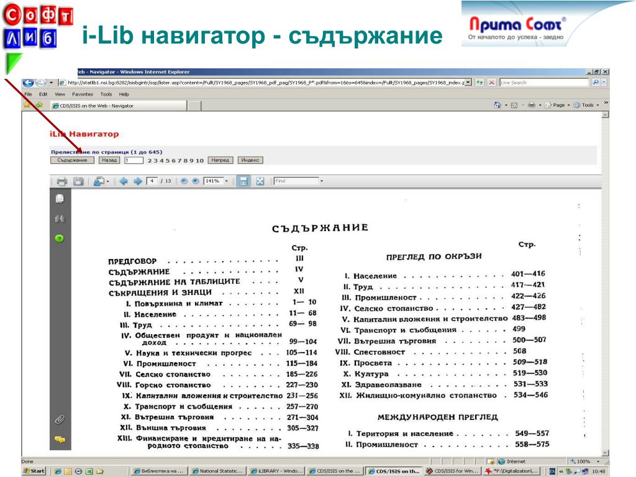Viewport: 636px width, 477px height.
Task: Go to page link 2 in the navigator
Action: tap(150, 161)
